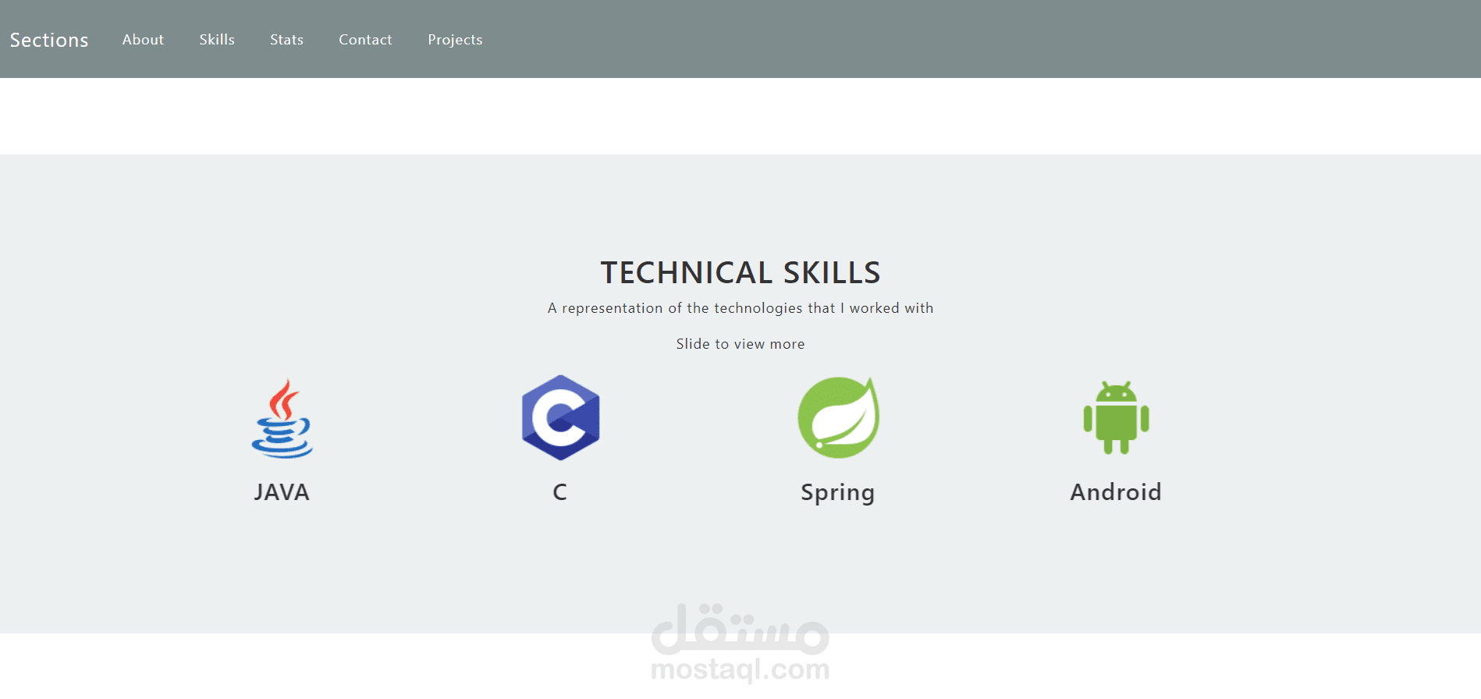This screenshot has height=699, width=1481.
Task: Select the JAVA skill label
Action: click(282, 492)
